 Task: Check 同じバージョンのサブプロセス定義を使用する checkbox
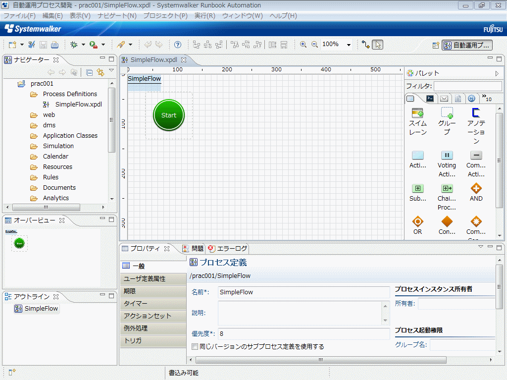point(195,347)
